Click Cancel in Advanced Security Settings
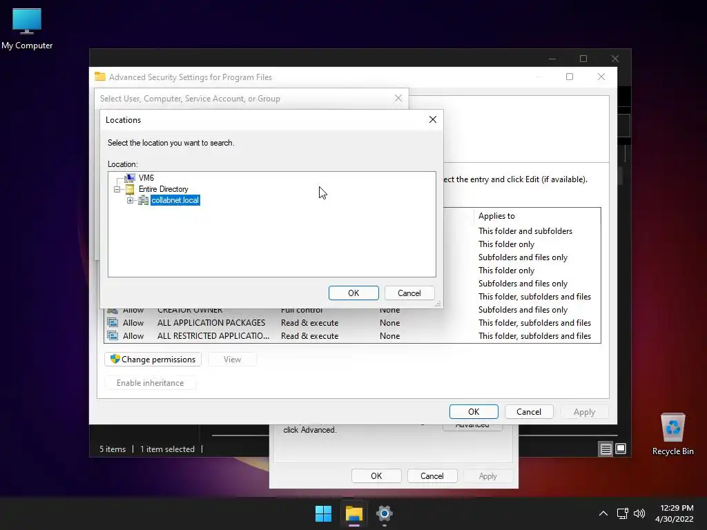The image size is (707, 530). click(x=528, y=411)
